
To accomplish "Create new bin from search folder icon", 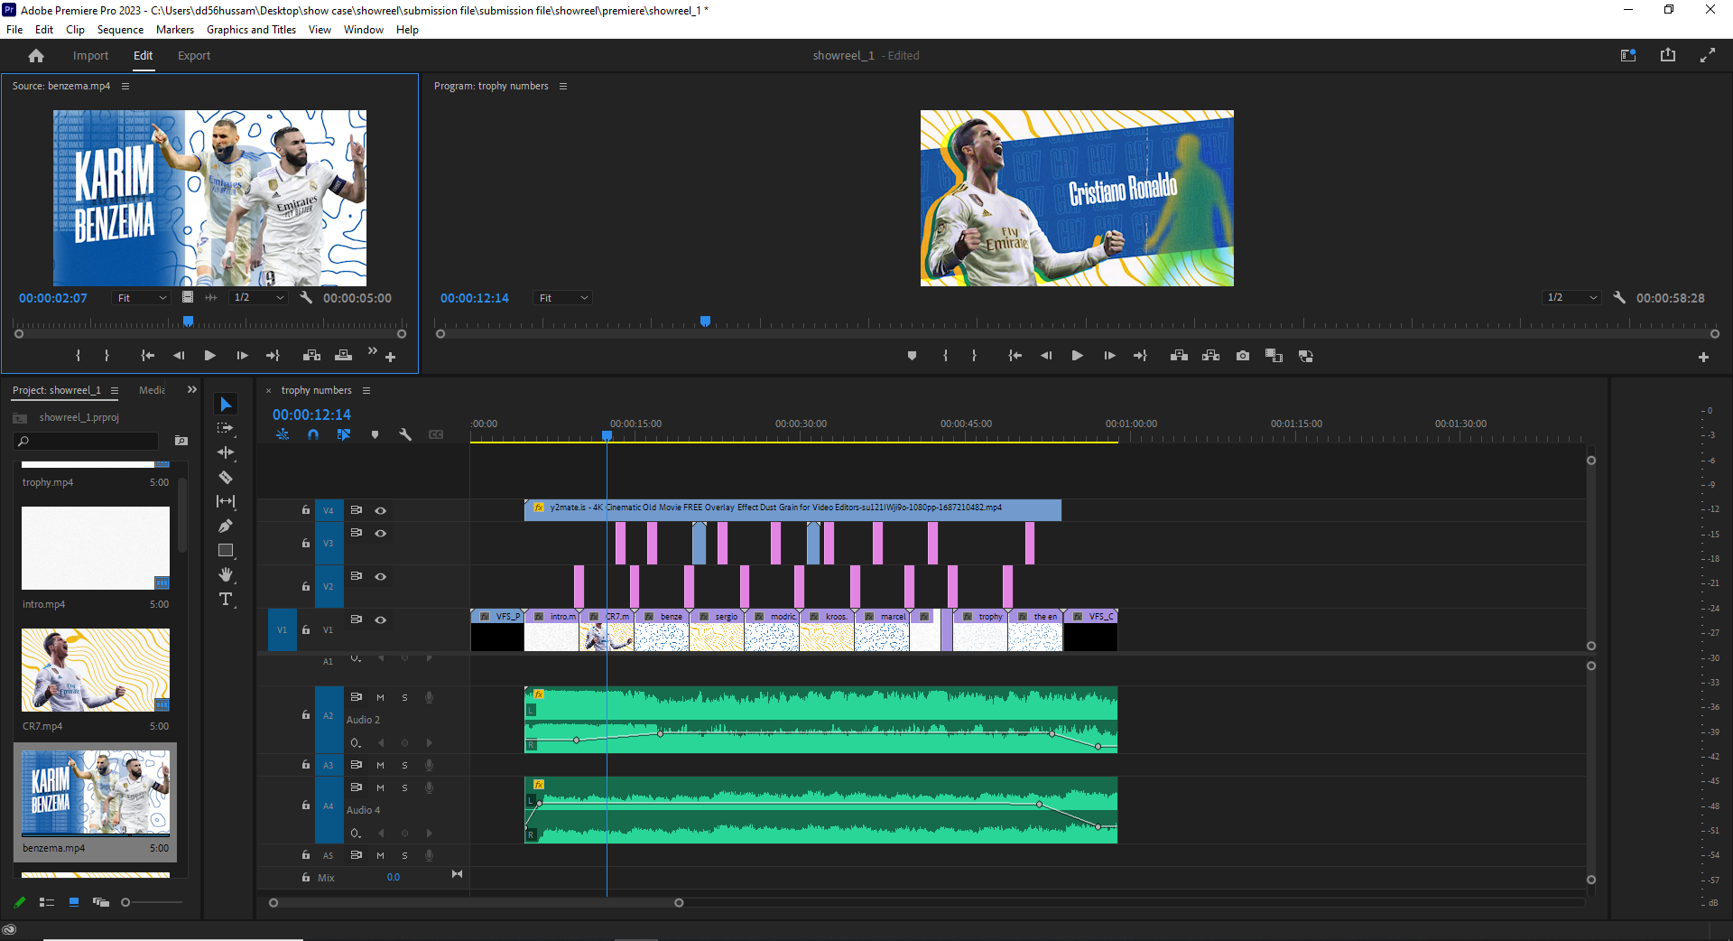I will click(181, 441).
